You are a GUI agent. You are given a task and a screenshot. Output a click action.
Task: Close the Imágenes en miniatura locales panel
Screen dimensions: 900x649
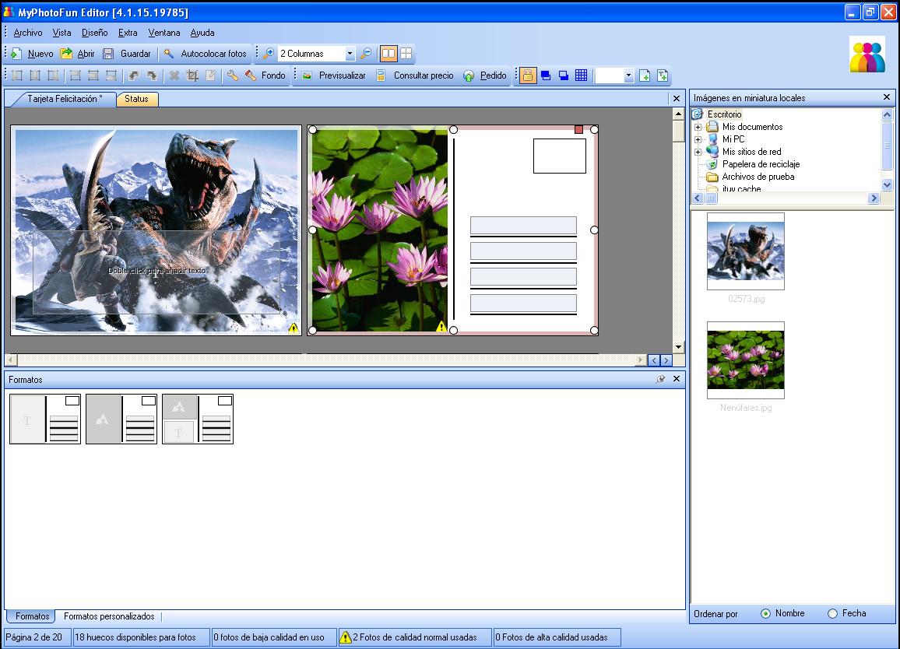tap(886, 97)
